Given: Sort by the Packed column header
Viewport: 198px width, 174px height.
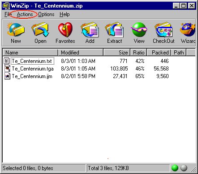Looking at the screenshot, I should (159, 53).
